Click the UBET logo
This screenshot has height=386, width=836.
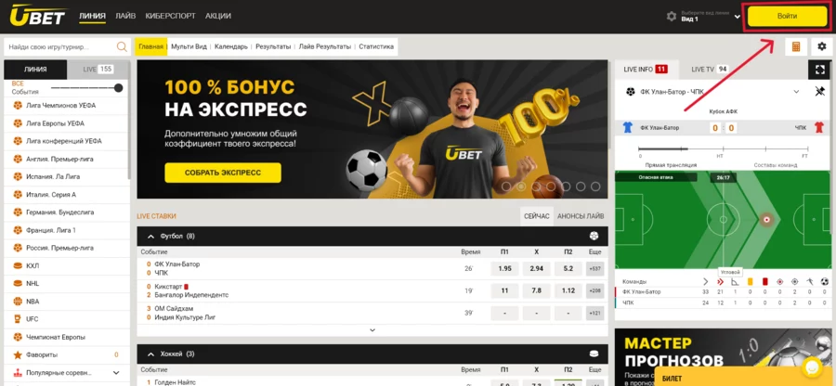coord(37,16)
